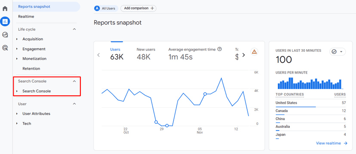The height and width of the screenshot is (154, 356).
Task: Click the 100 users count
Action: pos(284,60)
